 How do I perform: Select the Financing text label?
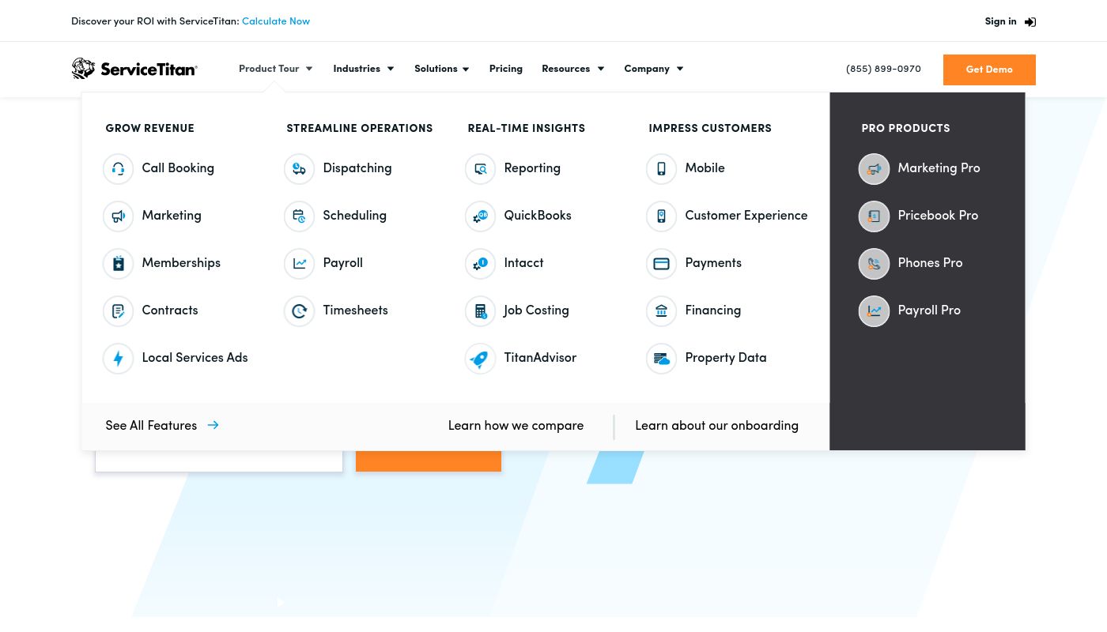pyautogui.click(x=712, y=310)
